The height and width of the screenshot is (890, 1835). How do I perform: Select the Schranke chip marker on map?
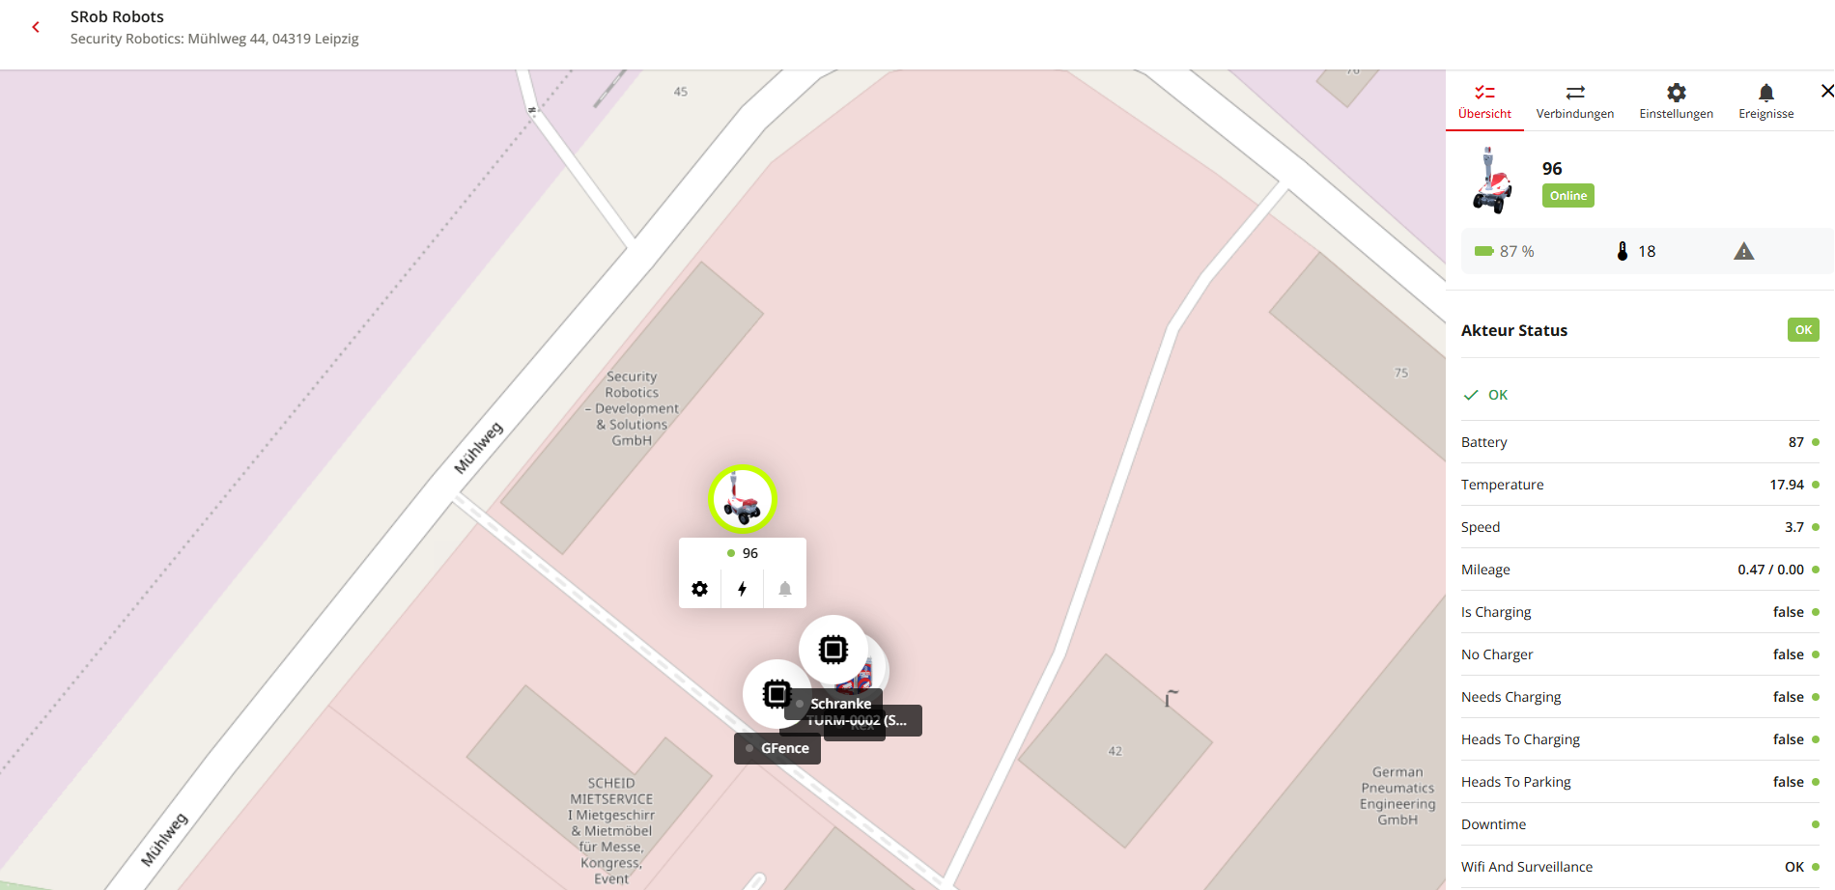click(x=833, y=650)
